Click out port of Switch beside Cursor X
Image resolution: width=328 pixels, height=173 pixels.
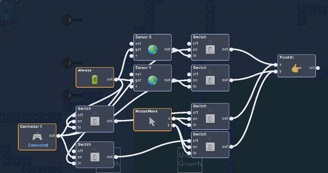(231, 50)
